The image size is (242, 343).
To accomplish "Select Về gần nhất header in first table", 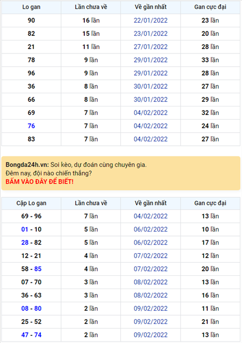I will click(x=151, y=7).
